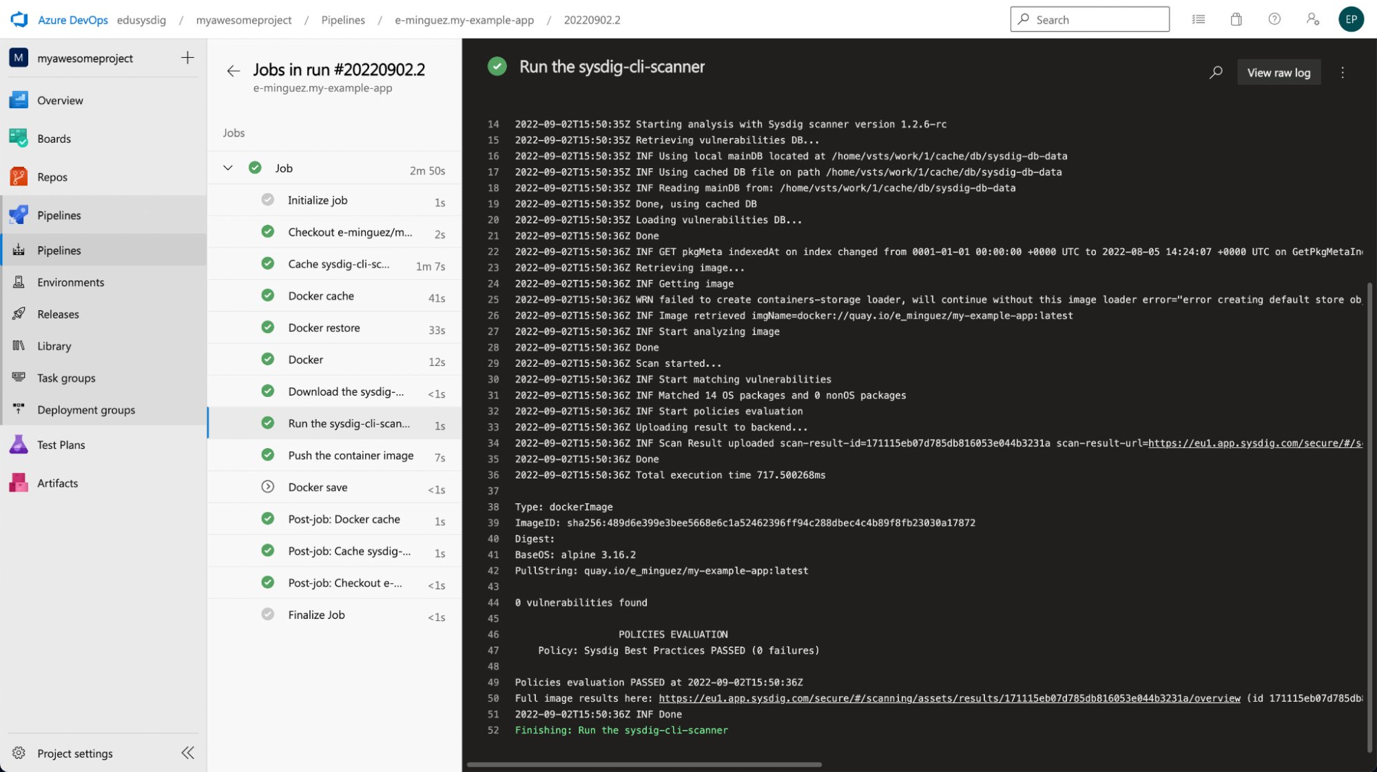This screenshot has width=1377, height=772.
Task: Open Boards from the sidebar
Action: 54,138
